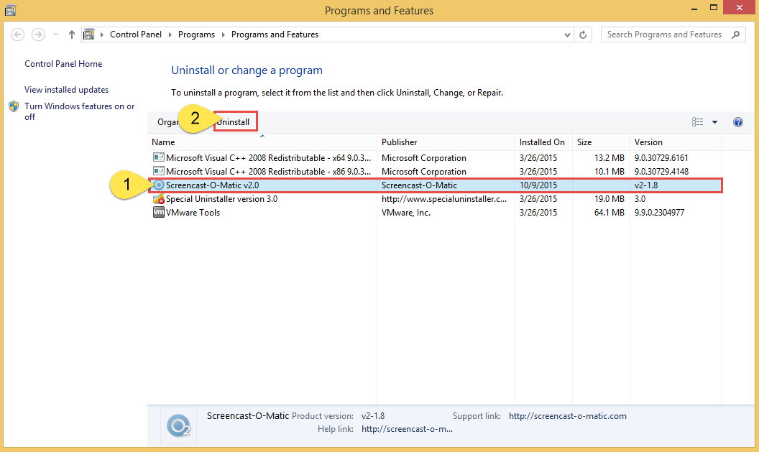Select VMware Tools entry
This screenshot has width=759, height=452.
pyautogui.click(x=435, y=213)
